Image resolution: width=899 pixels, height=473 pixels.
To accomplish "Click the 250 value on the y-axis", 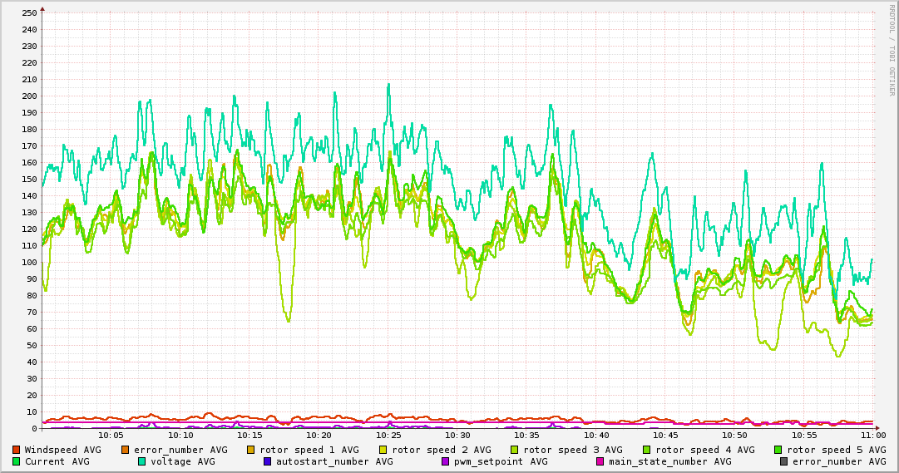I will (28, 13).
